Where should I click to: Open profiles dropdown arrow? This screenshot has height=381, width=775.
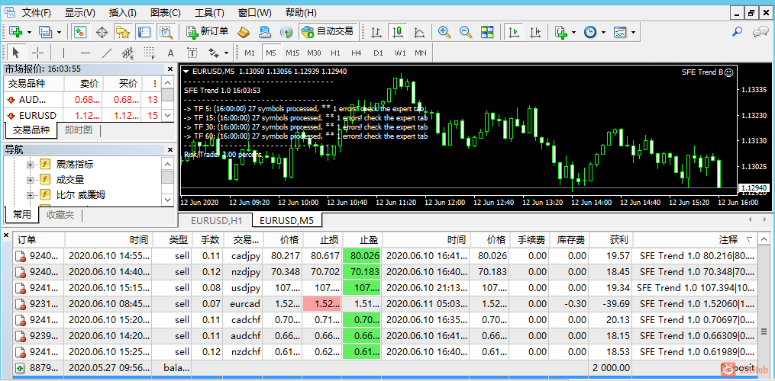(x=60, y=33)
